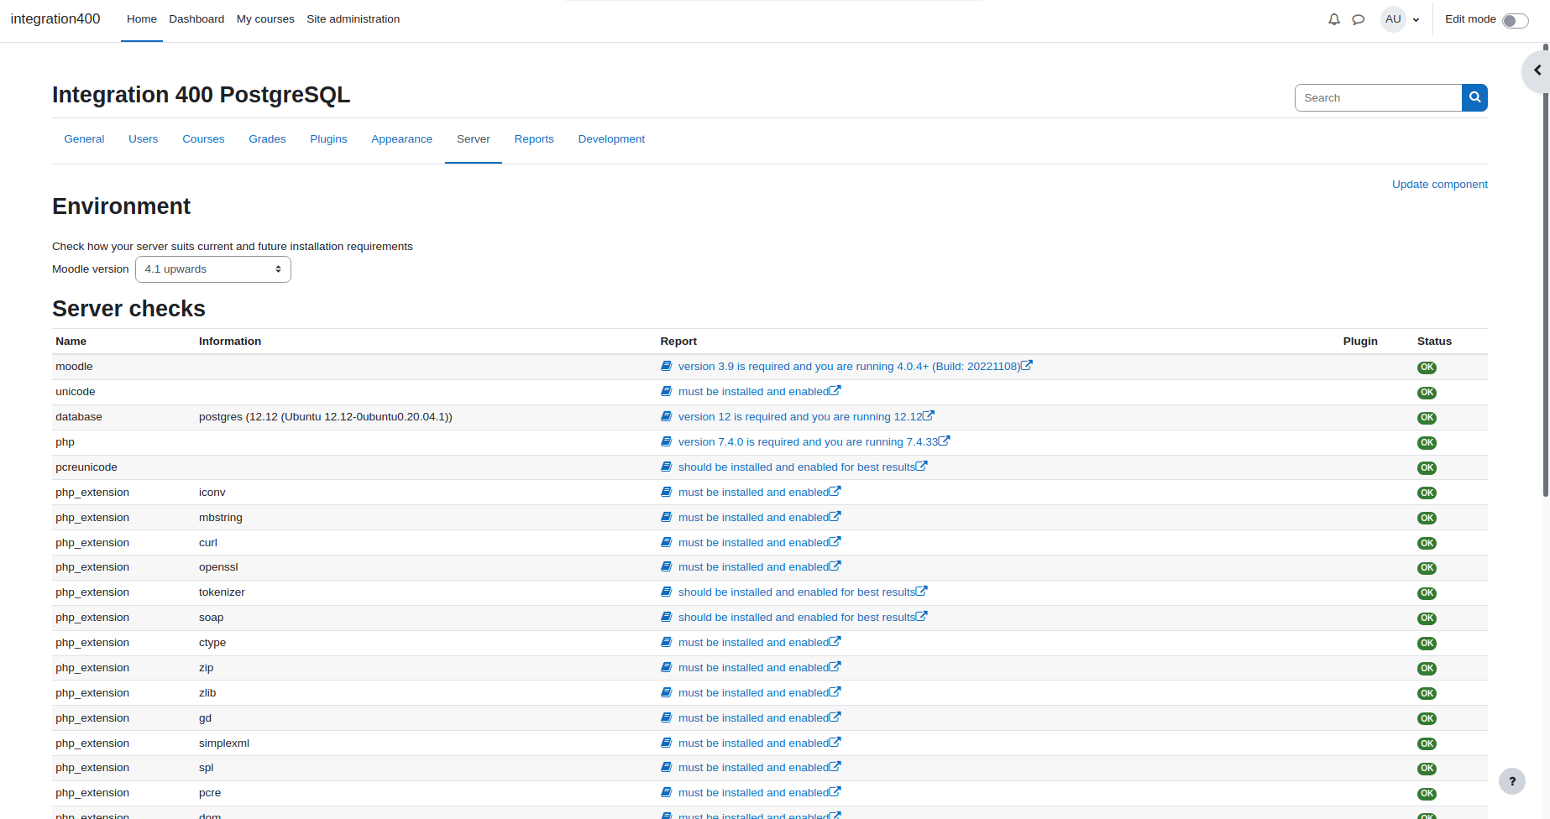Open the php version 7.4.0 report link
The image size is (1550, 819).
tap(808, 442)
